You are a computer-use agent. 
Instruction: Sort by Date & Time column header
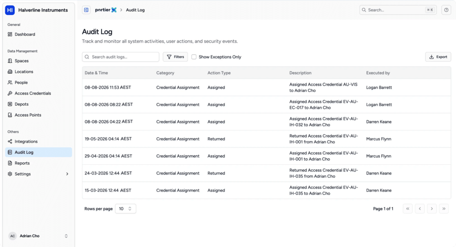click(x=96, y=73)
